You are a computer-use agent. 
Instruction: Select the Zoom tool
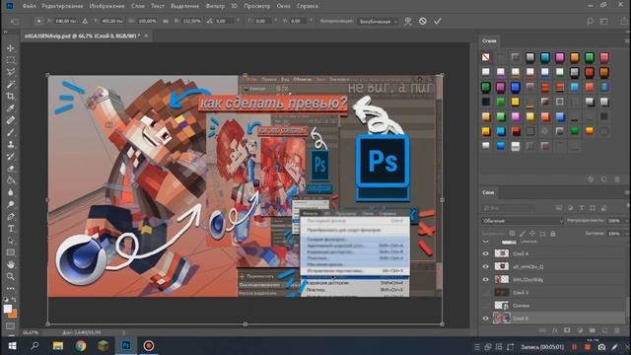tap(11, 276)
